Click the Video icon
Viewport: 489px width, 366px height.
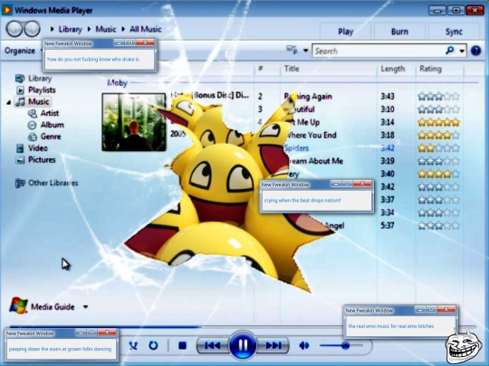20,148
